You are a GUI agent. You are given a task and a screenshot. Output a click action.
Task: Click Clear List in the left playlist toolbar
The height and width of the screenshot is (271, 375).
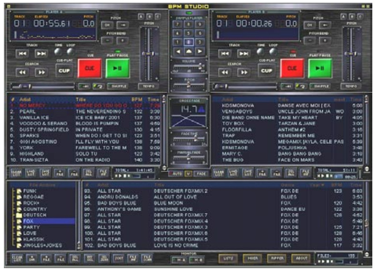pos(16,172)
